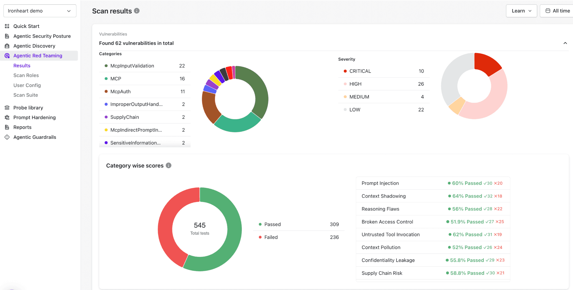Open User Config from the sidebar
This screenshot has height=290, width=573.
point(27,85)
